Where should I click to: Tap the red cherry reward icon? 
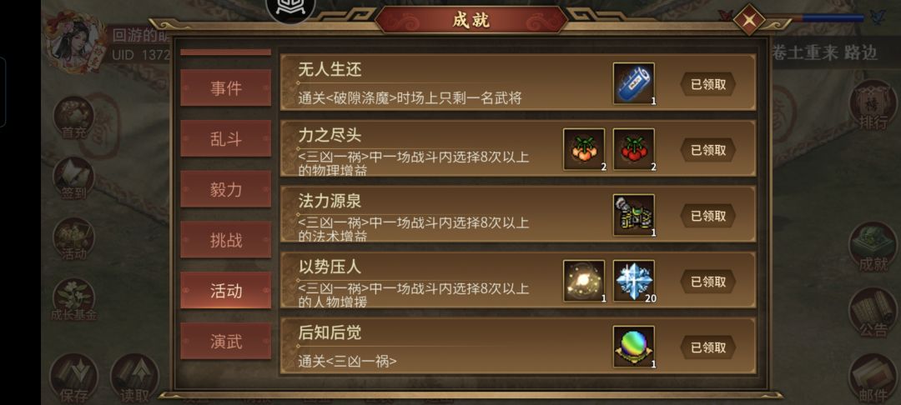[633, 149]
